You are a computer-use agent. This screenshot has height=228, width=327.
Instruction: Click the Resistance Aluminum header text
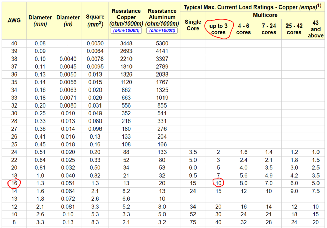[x=162, y=17]
